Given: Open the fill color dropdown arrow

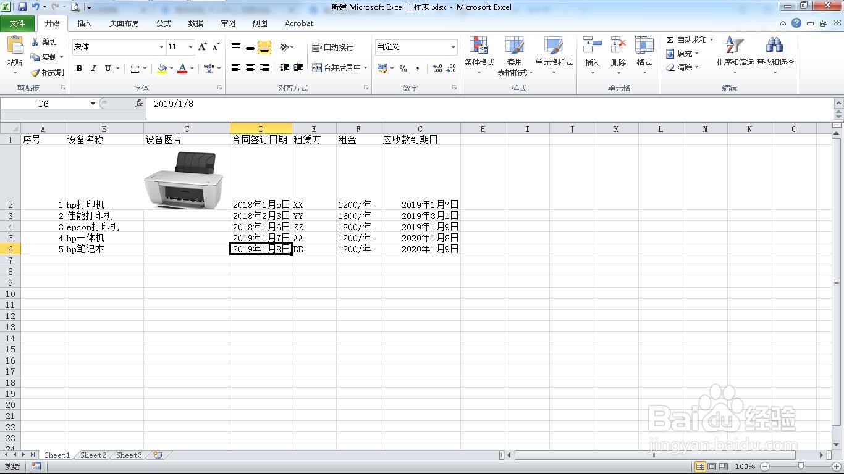Looking at the screenshot, I should point(171,69).
